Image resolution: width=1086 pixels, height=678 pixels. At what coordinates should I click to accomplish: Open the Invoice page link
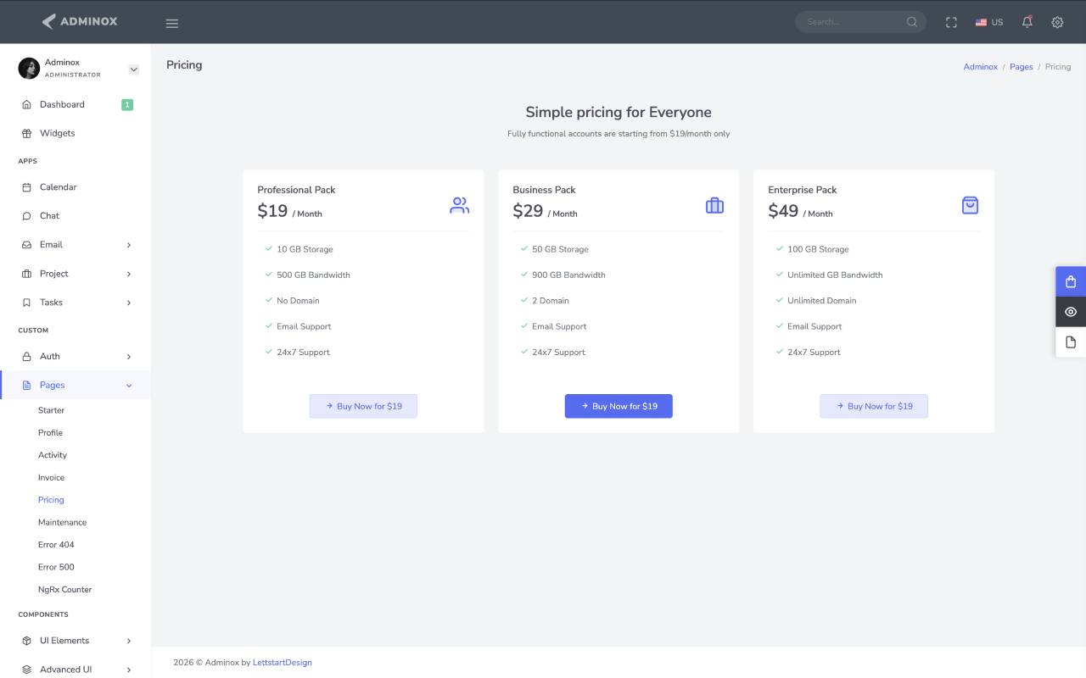[51, 478]
